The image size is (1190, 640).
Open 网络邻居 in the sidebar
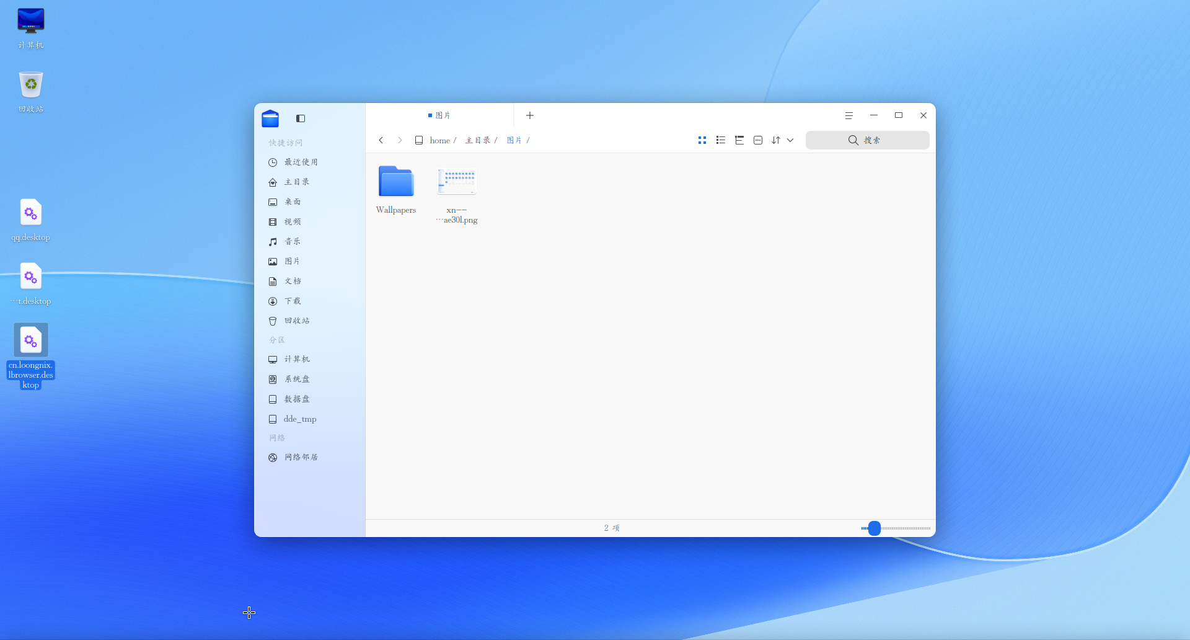pyautogui.click(x=309, y=457)
